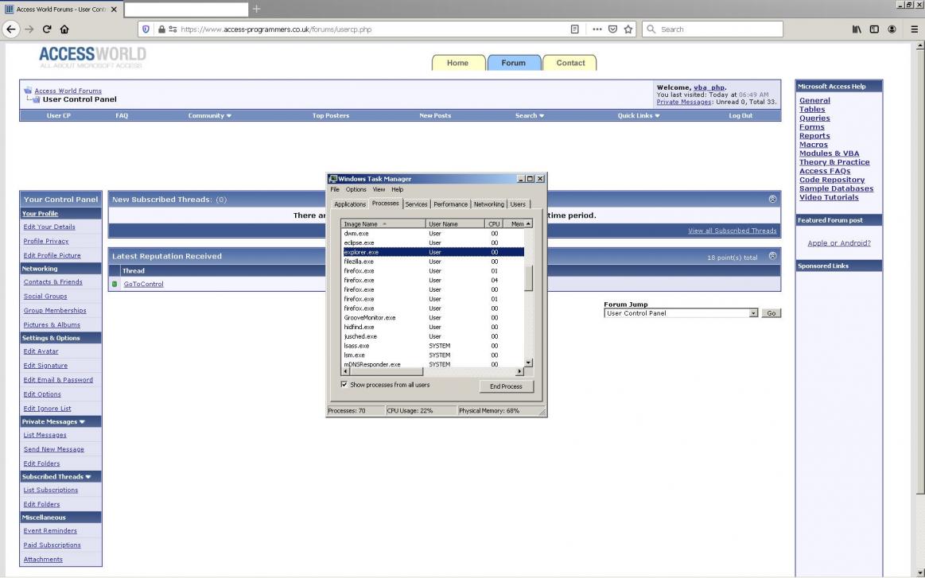The width and height of the screenshot is (925, 578).
Task: Select eclipse.exe process row
Action: pos(433,242)
